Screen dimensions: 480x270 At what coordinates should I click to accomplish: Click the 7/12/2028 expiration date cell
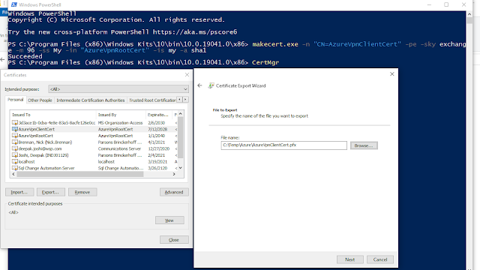pos(157,129)
